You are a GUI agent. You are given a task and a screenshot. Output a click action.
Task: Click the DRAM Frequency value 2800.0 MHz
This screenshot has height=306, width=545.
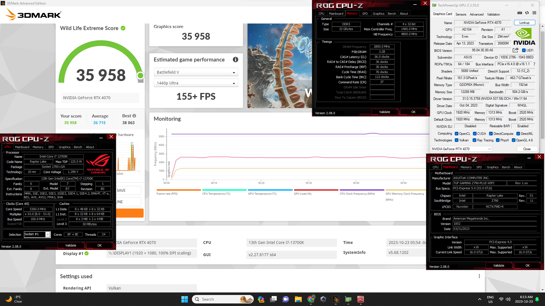382,46
